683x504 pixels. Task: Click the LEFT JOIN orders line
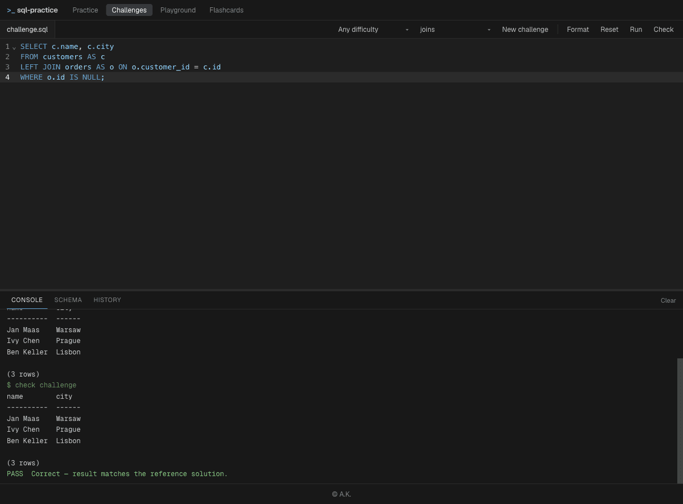click(121, 67)
